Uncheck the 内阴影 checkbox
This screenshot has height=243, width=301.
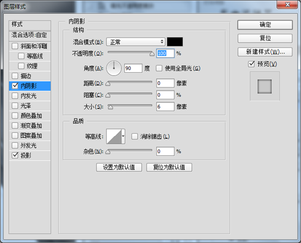[15, 86]
